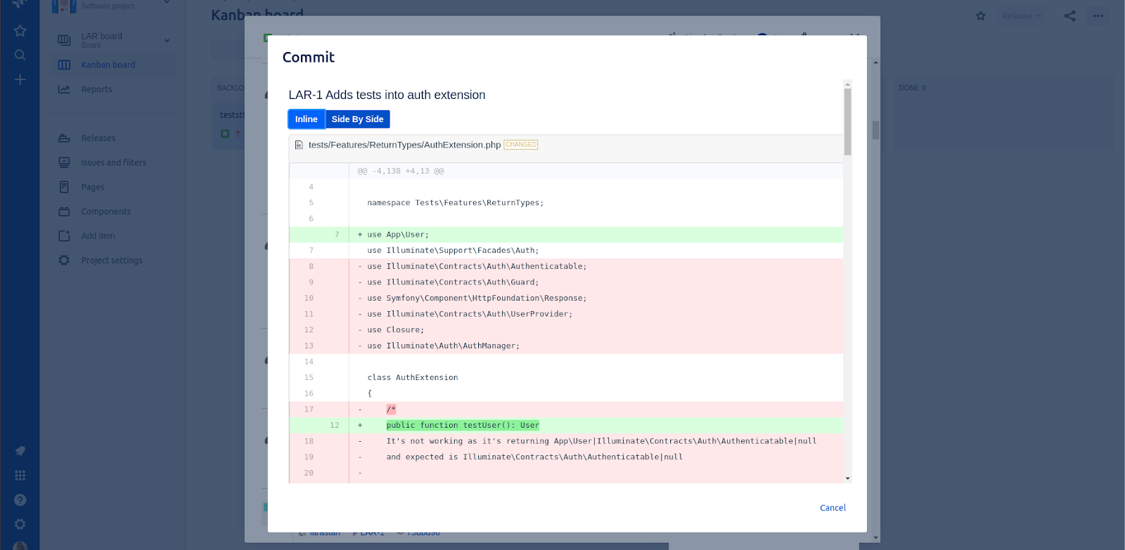Cancel the Commit dialog
The image size is (1125, 550).
(832, 508)
